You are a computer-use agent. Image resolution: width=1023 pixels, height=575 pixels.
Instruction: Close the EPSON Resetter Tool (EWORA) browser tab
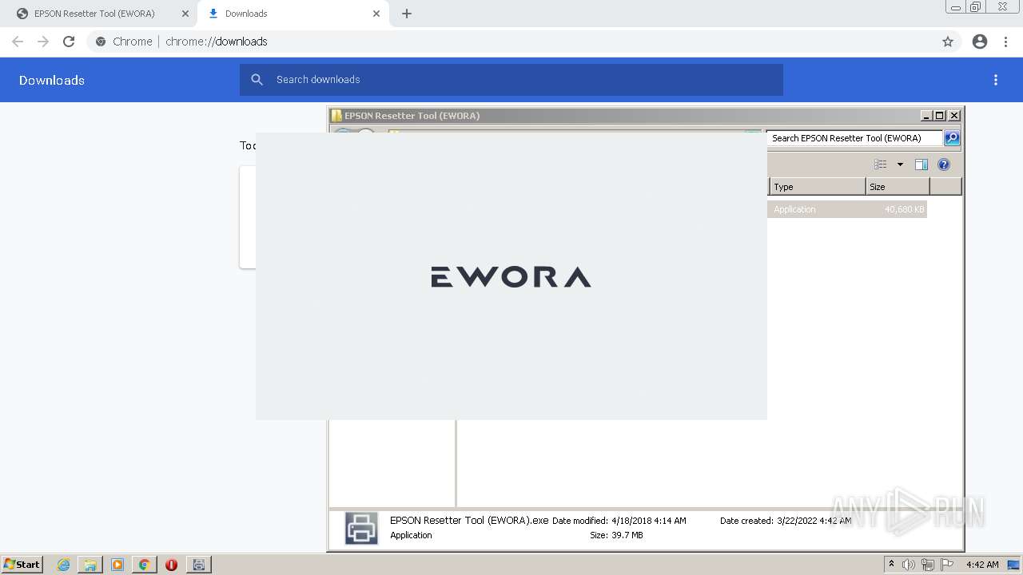(x=185, y=14)
